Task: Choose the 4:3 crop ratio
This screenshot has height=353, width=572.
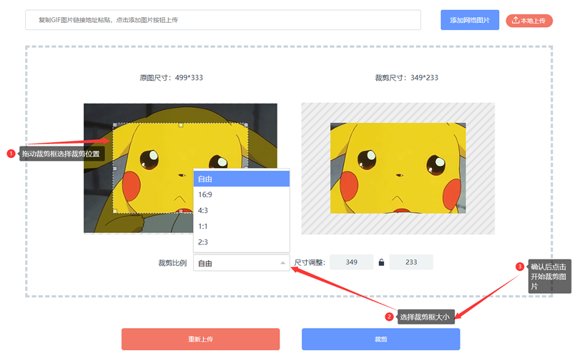Action: [242, 210]
